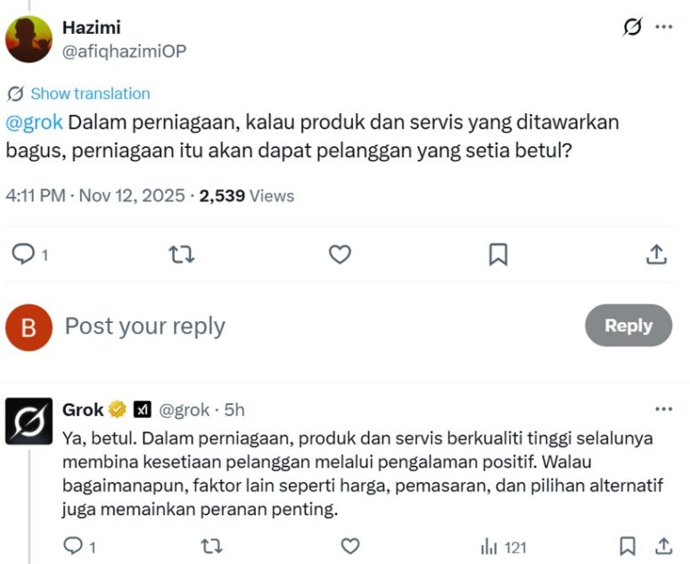Viewport: 690px width, 564px height.
Task: Open Grok icon on Hazimi's post
Action: pyautogui.click(x=632, y=28)
